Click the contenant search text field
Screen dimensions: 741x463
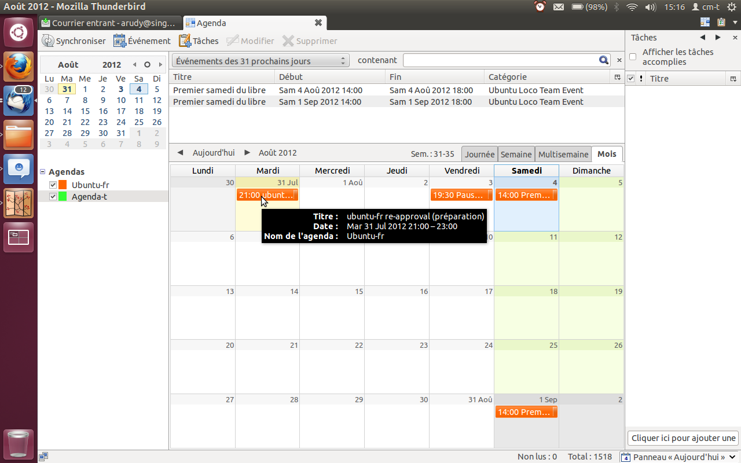tap(500, 60)
